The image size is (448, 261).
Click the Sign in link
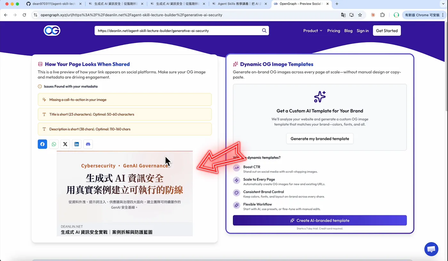363,31
